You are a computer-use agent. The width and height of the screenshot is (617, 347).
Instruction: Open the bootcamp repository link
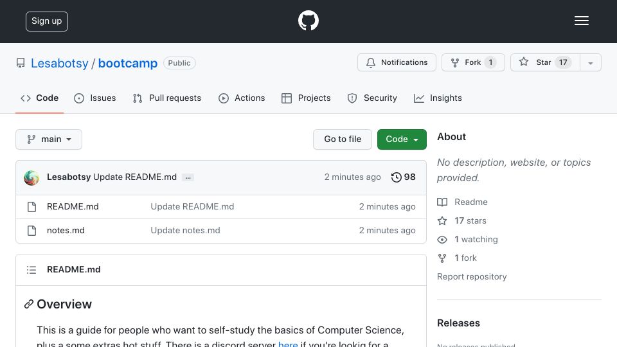[x=127, y=63]
